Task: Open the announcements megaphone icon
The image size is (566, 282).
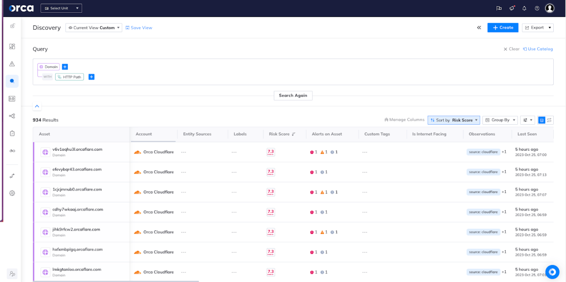Action: [x=512, y=8]
